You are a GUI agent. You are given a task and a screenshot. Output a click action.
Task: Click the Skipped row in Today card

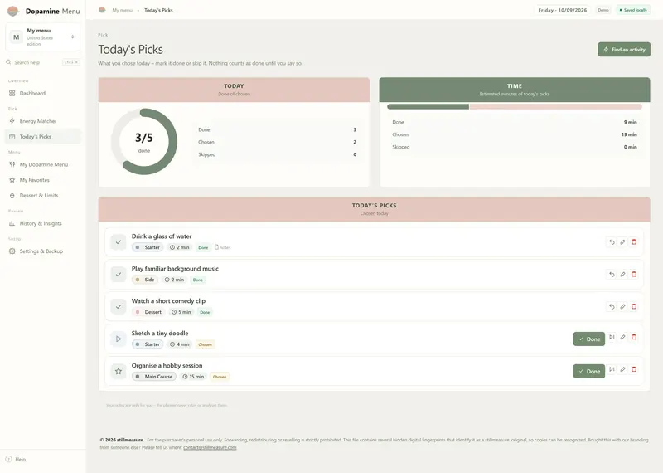coord(278,154)
